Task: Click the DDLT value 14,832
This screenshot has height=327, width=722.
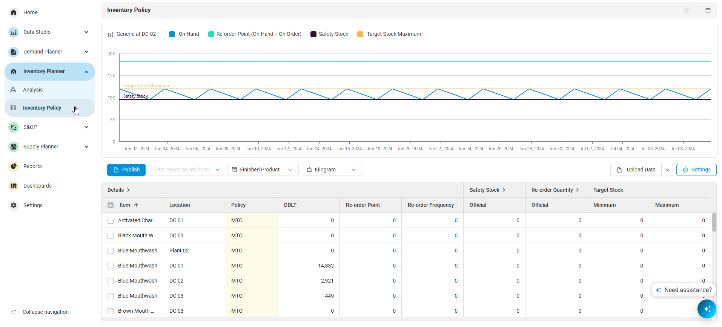Action: click(326, 266)
